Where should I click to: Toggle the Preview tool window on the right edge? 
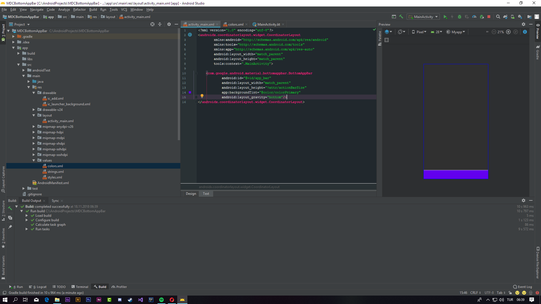pos(538,31)
